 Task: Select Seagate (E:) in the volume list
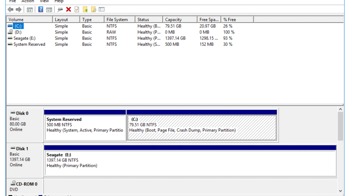click(x=24, y=38)
